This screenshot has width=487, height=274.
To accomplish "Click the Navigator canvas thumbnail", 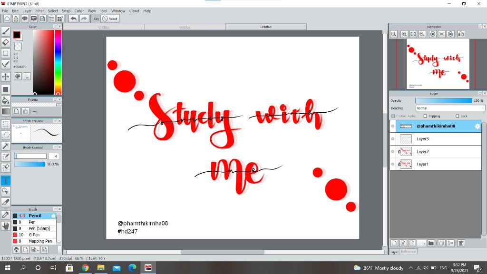I will [438, 64].
